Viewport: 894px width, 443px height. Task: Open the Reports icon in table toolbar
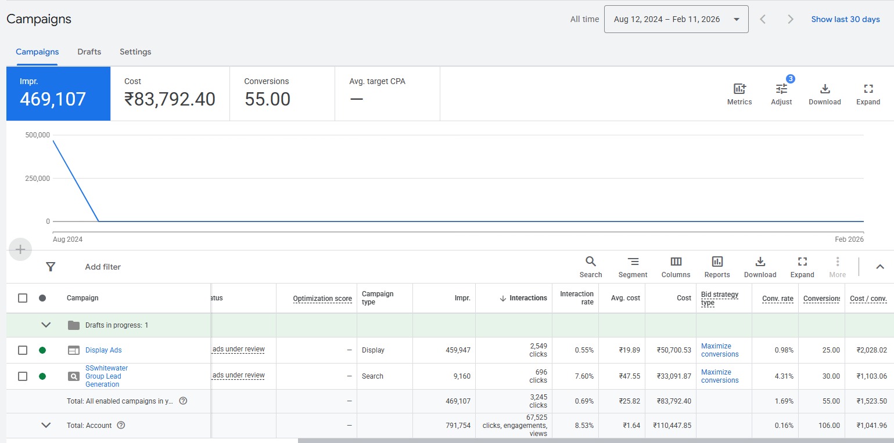coord(717,262)
